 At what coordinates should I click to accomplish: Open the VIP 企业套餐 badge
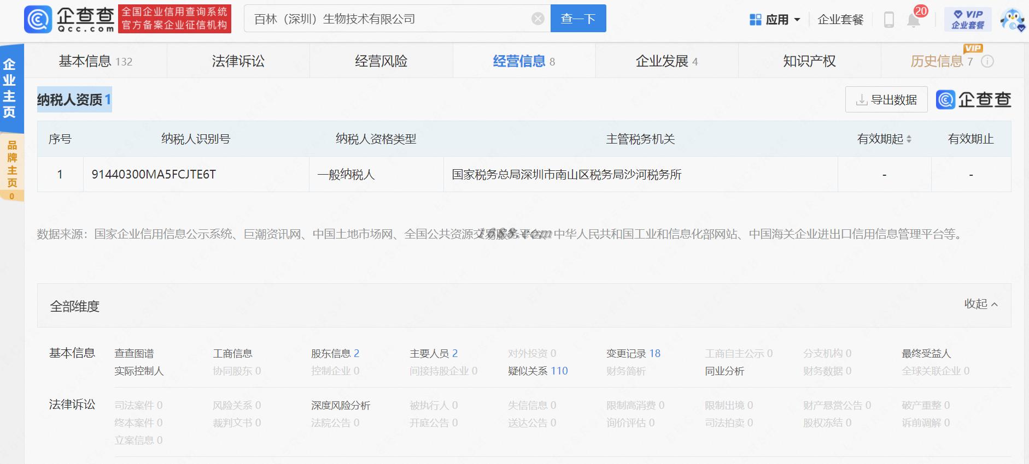(968, 20)
